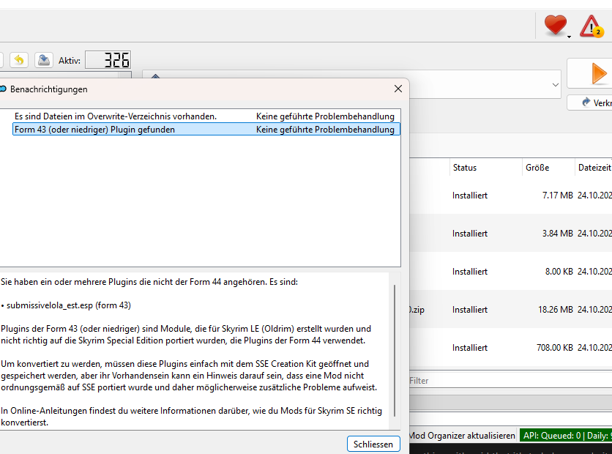Image resolution: width=612 pixels, height=454 pixels.
Task: Select the Form 43 Plugin gefunden row
Action: (x=206, y=129)
